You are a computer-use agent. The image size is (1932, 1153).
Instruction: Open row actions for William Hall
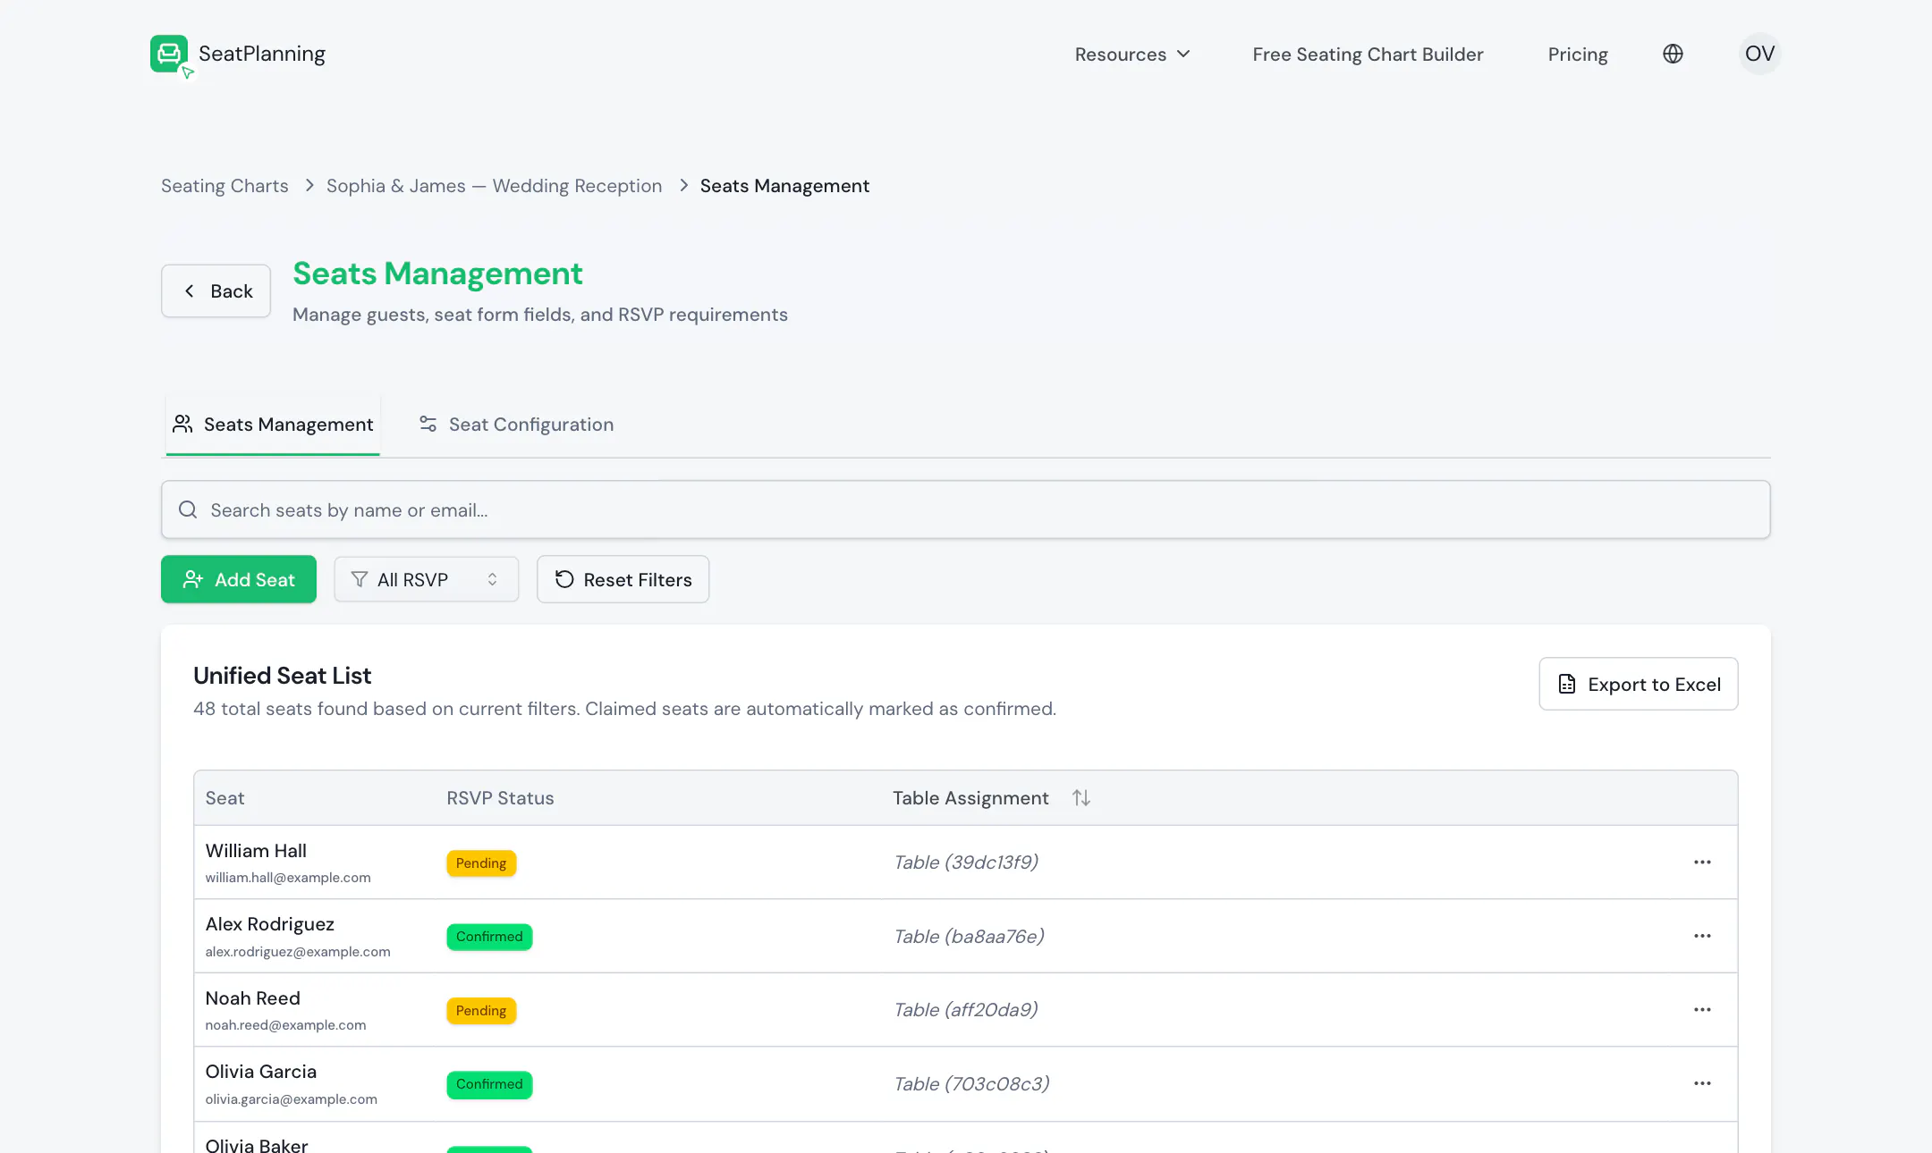1702,863
